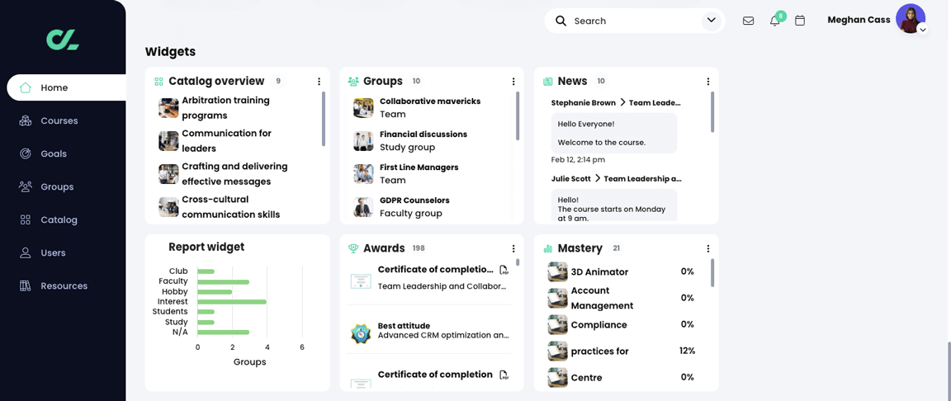The width and height of the screenshot is (951, 401).
Task: Click the Mastery bar-chart icon
Action: 547,248
